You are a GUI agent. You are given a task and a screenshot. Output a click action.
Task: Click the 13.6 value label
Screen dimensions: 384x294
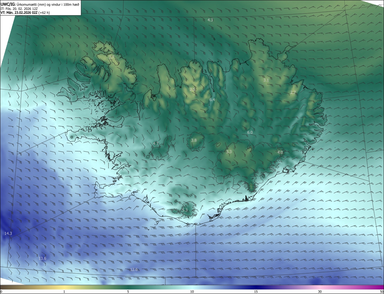42,258
